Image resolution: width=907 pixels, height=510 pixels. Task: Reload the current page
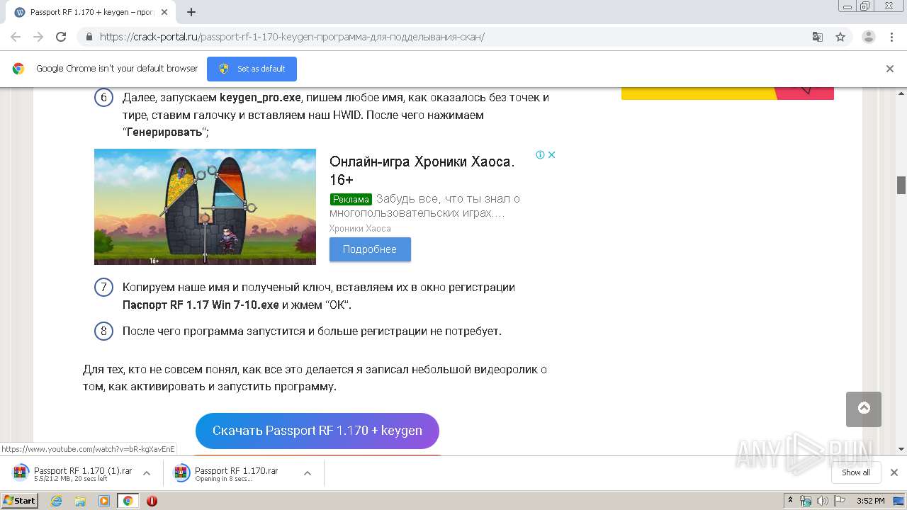point(61,37)
